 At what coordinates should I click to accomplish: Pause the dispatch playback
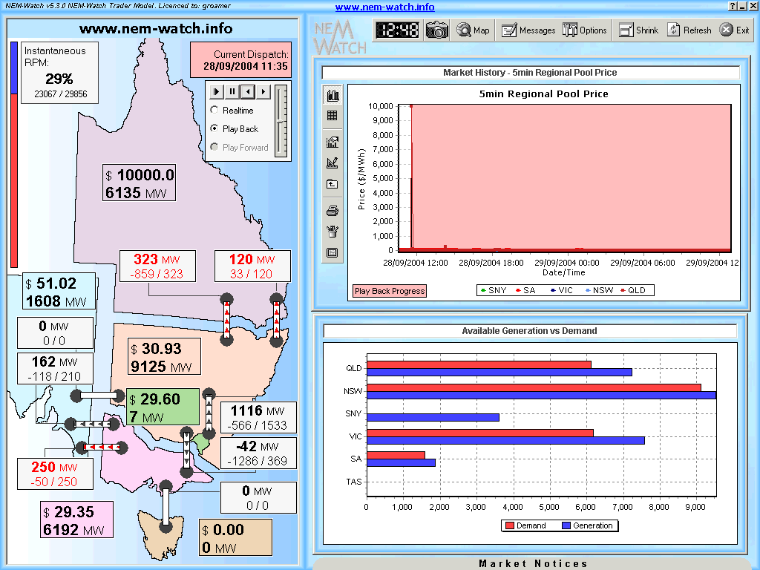(x=232, y=91)
